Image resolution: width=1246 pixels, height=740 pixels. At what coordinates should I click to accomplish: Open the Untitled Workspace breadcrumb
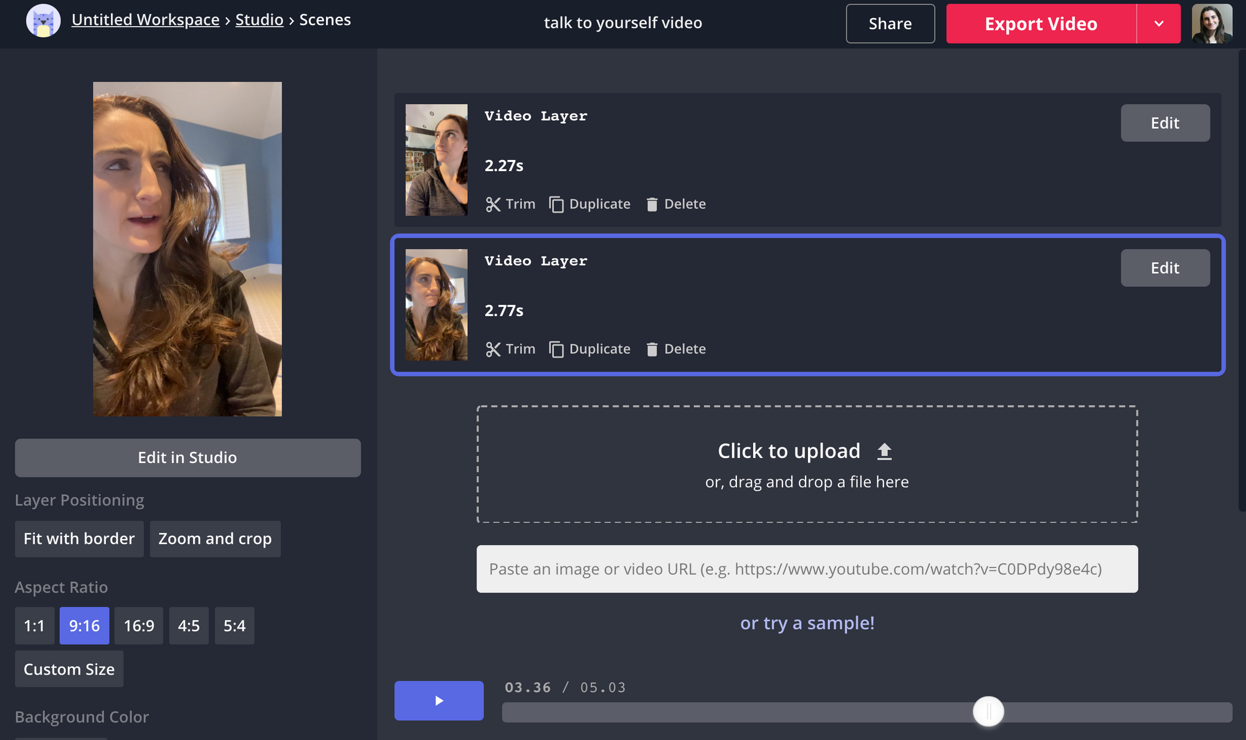(145, 20)
